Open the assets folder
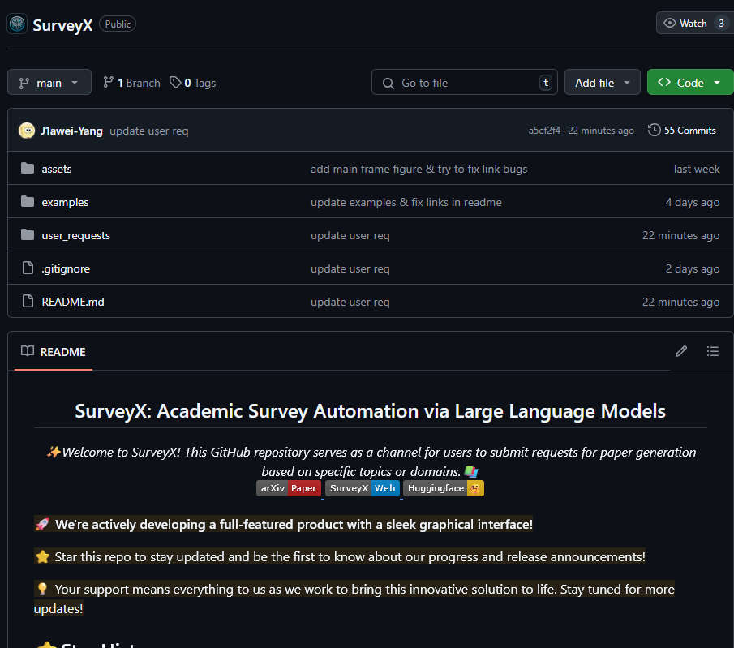 pos(57,169)
